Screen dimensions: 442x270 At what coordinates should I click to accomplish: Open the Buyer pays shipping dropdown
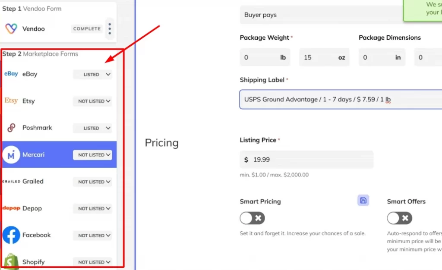coord(321,15)
